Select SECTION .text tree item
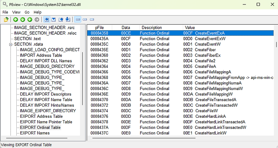The image size is (278, 148). 27,39
